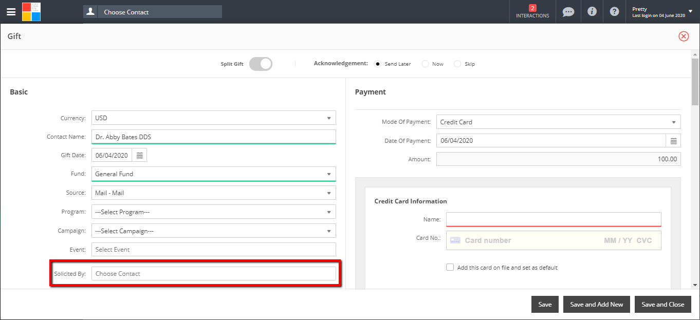The width and height of the screenshot is (700, 320).
Task: Open the help question mark icon
Action: (x=614, y=11)
